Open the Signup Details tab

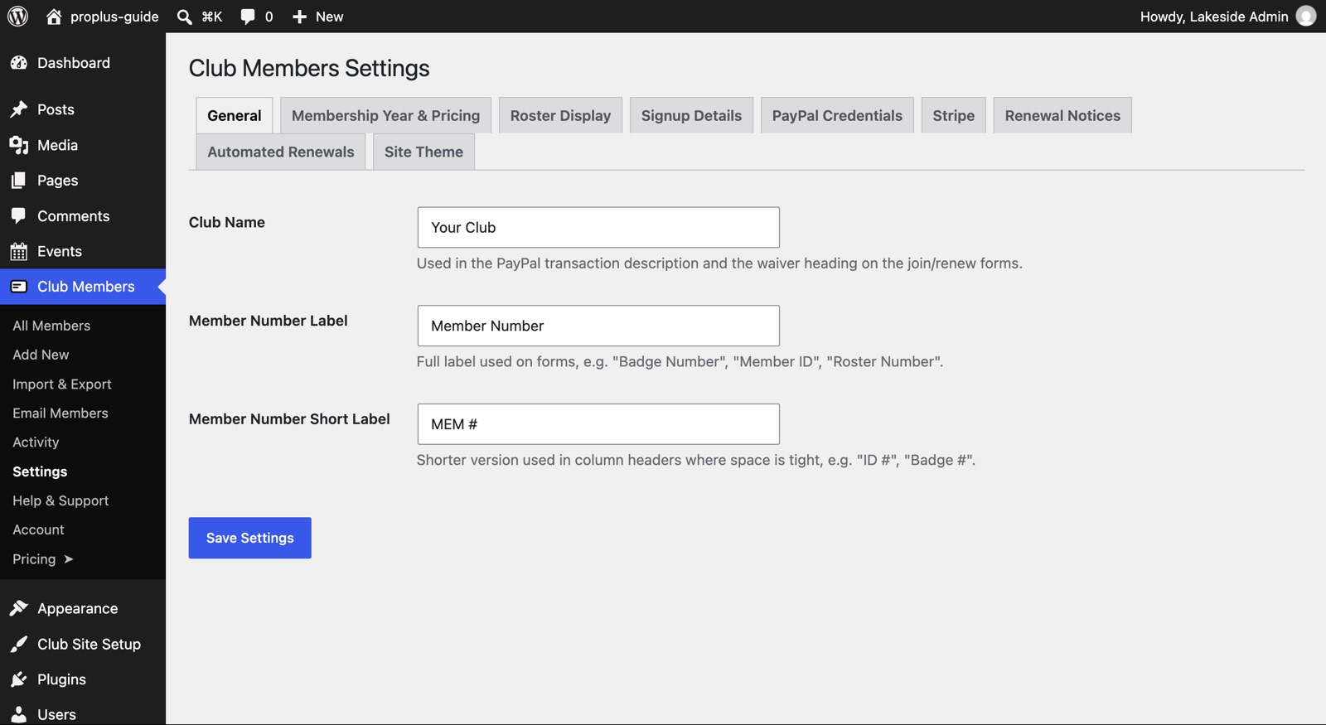[691, 115]
